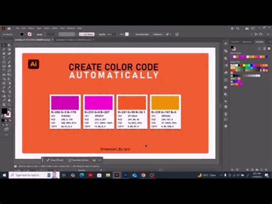Viewport: 272px width, 204px height.
Task: Select the Eraser tool
Action: point(9,66)
